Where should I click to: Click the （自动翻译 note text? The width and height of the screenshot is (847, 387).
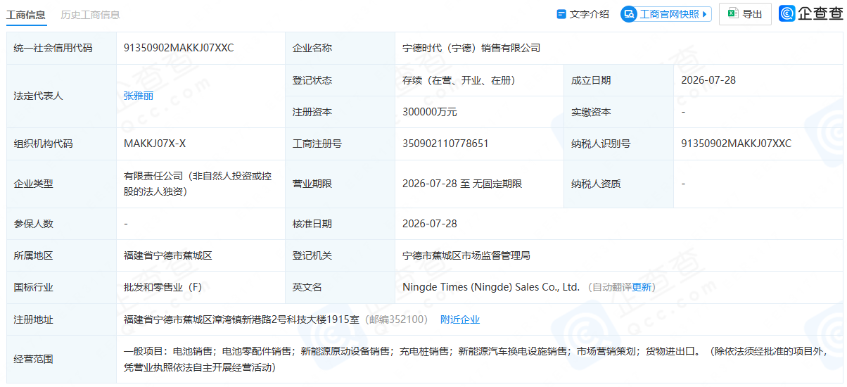point(609,287)
